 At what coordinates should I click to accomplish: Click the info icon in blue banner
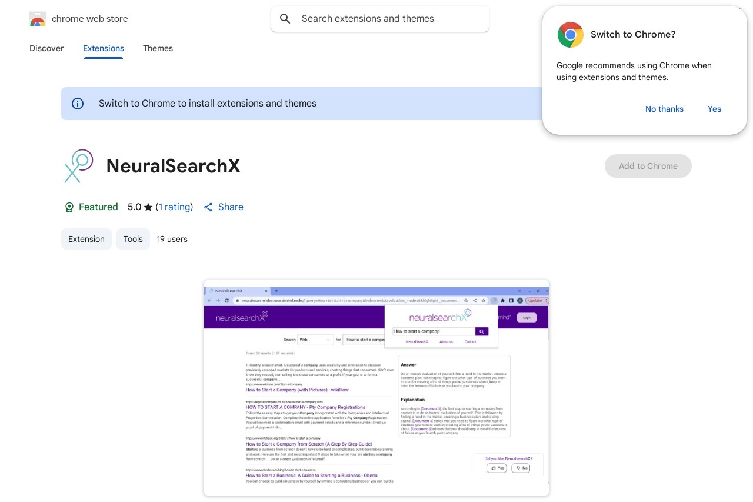coord(78,104)
